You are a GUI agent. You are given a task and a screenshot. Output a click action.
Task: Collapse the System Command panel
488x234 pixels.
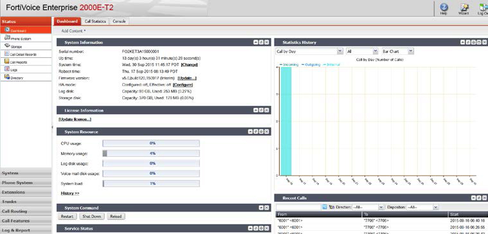(261, 208)
